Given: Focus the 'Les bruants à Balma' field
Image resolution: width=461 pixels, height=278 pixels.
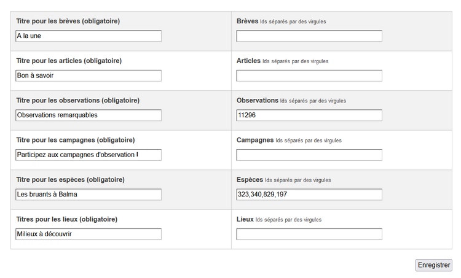Looking at the screenshot, I should click(89, 195).
